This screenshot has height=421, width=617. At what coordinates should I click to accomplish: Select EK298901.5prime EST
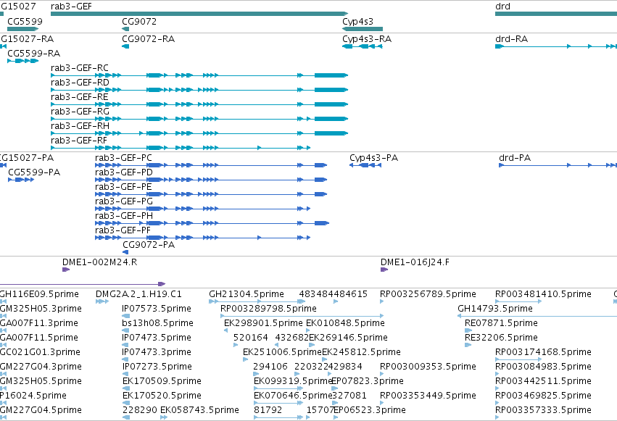(x=226, y=330)
